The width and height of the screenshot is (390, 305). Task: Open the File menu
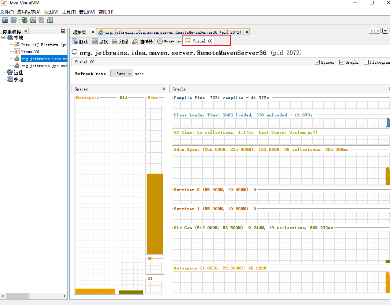point(7,12)
